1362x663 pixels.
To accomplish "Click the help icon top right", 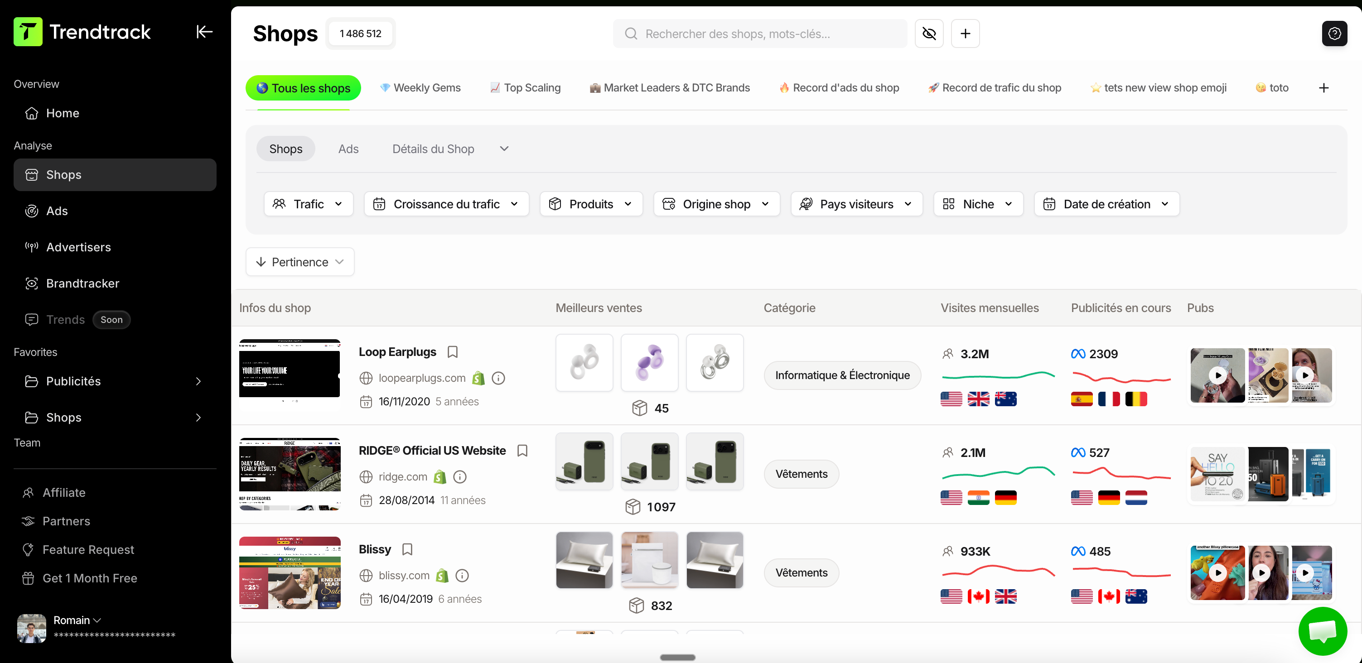I will pyautogui.click(x=1334, y=34).
